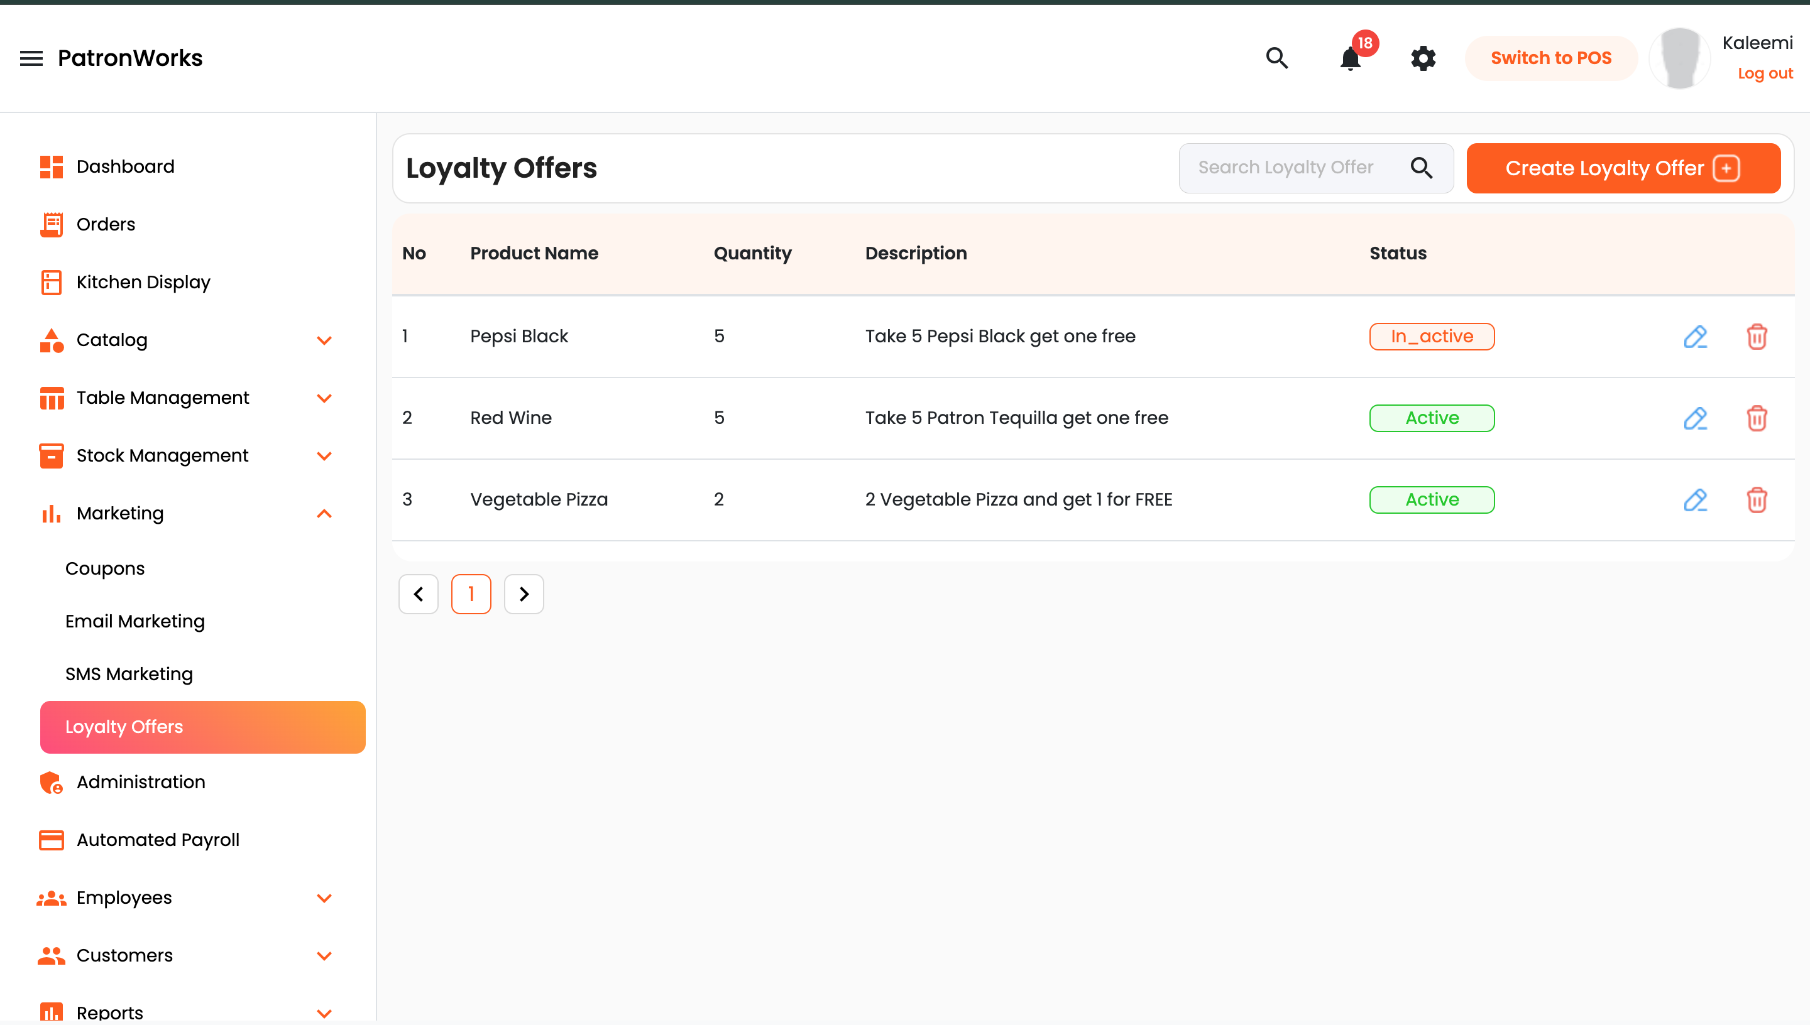Image resolution: width=1810 pixels, height=1025 pixels.
Task: Click Create Loyalty Offer button
Action: point(1623,168)
